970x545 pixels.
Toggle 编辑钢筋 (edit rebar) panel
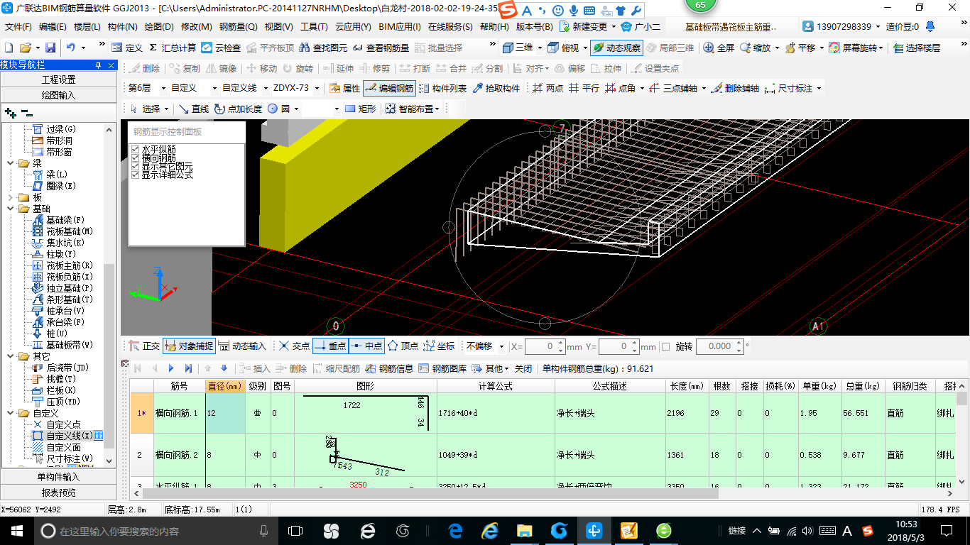(388, 88)
